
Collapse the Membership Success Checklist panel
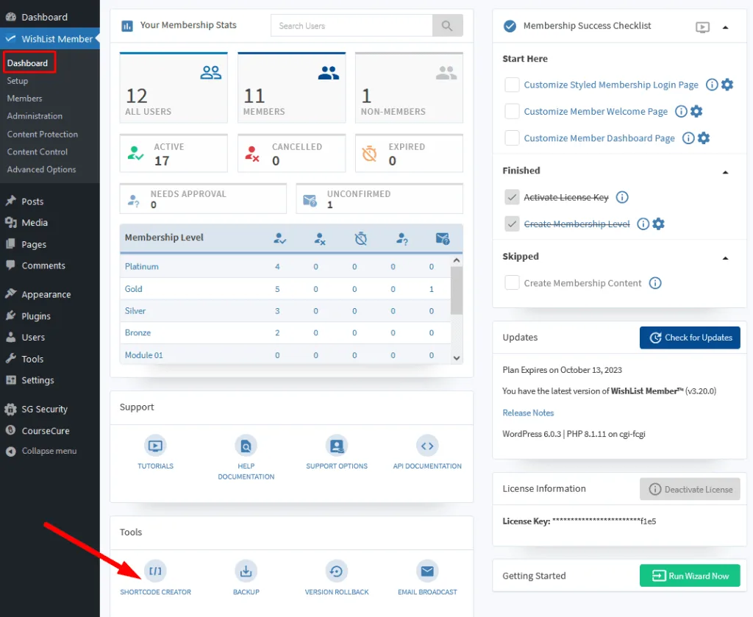[726, 26]
